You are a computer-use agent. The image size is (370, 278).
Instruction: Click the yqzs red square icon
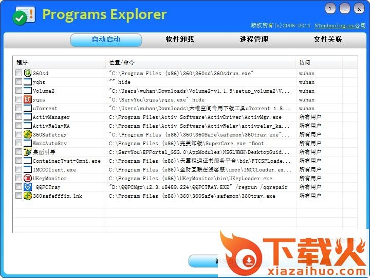(28, 99)
